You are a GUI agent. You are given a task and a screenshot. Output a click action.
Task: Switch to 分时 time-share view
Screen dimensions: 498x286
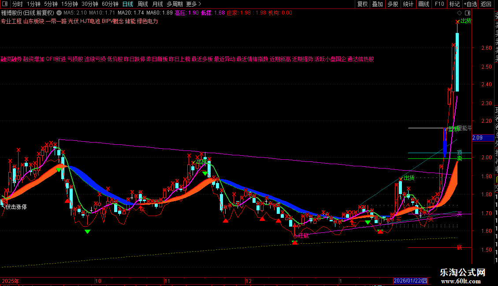pos(18,4)
